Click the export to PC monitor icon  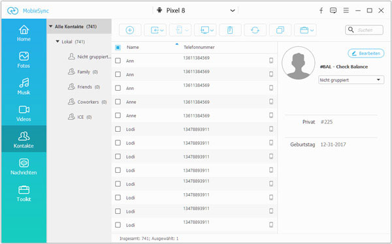[204, 30]
